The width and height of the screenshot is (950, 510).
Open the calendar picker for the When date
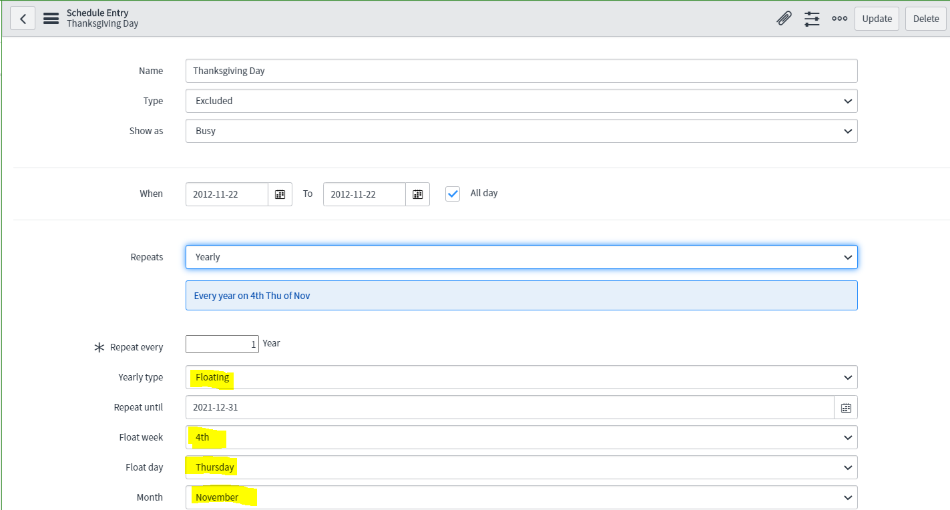click(x=280, y=194)
